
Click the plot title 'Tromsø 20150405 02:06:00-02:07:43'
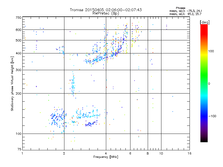[106, 10]
